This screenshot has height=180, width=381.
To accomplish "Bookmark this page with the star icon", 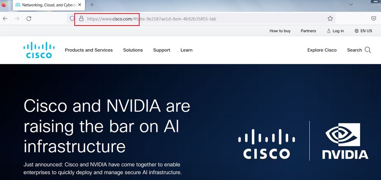I will [x=330, y=18].
